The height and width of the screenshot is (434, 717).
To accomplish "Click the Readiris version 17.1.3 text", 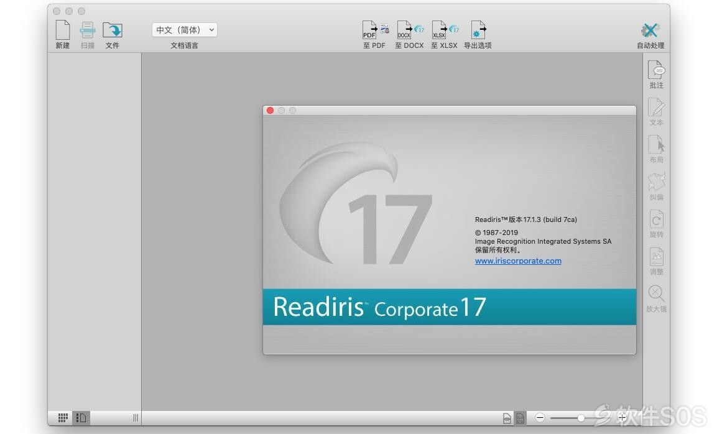I will pos(526,219).
